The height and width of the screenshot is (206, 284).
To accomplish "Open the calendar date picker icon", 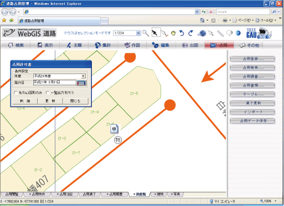I will [81, 83].
